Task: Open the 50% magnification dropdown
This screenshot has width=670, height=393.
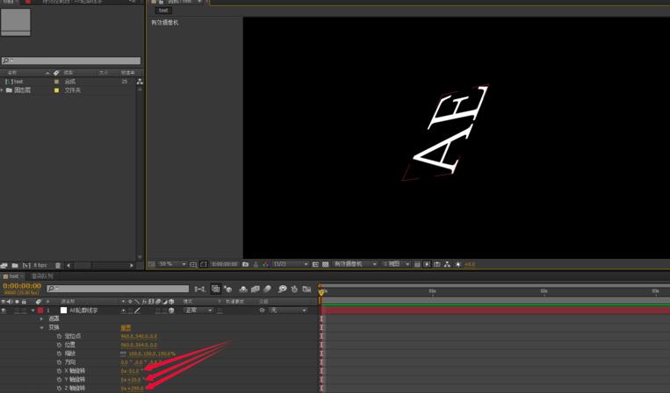Action: [x=172, y=264]
